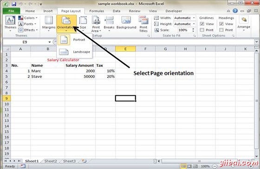Switch to Sheet2 tab
This screenshot has height=169, width=260.
pos(51,161)
